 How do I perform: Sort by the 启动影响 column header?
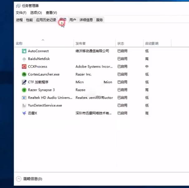(x=152, y=44)
